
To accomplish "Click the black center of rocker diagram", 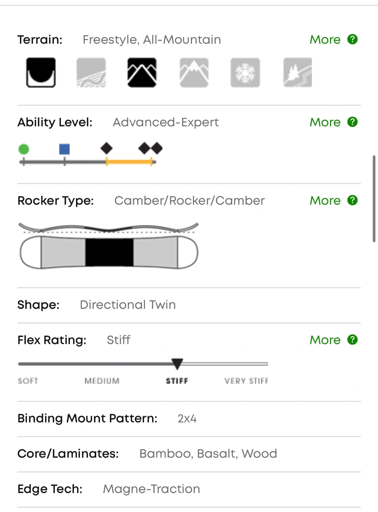I will [109, 252].
